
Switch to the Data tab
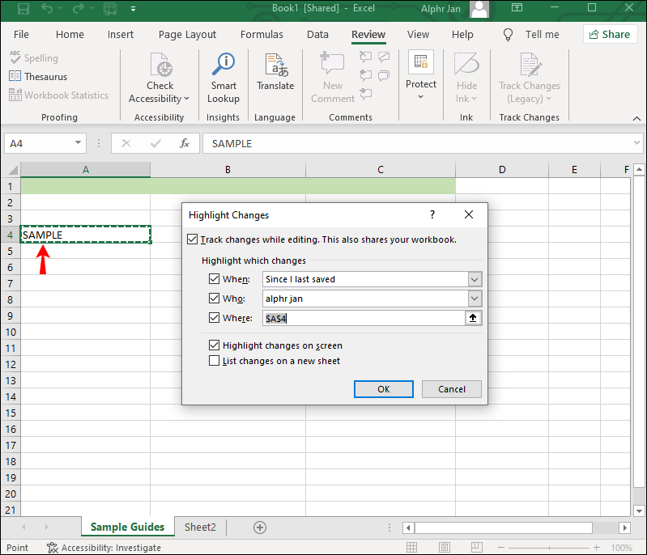[317, 34]
